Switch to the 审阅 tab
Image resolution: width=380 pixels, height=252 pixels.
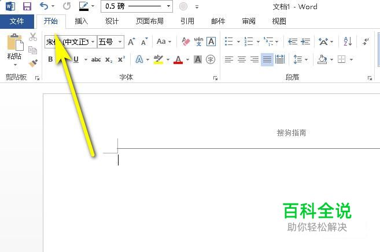248,21
